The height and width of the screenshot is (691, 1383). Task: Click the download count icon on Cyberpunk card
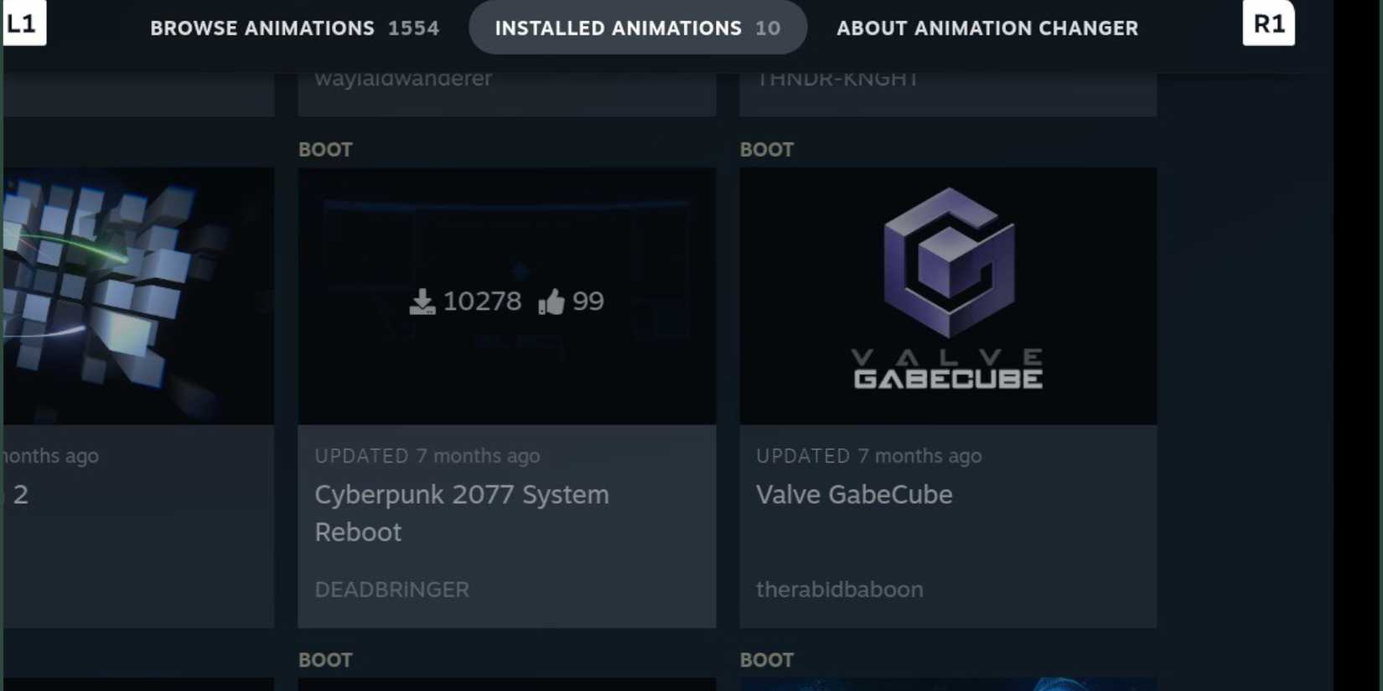[x=422, y=302]
